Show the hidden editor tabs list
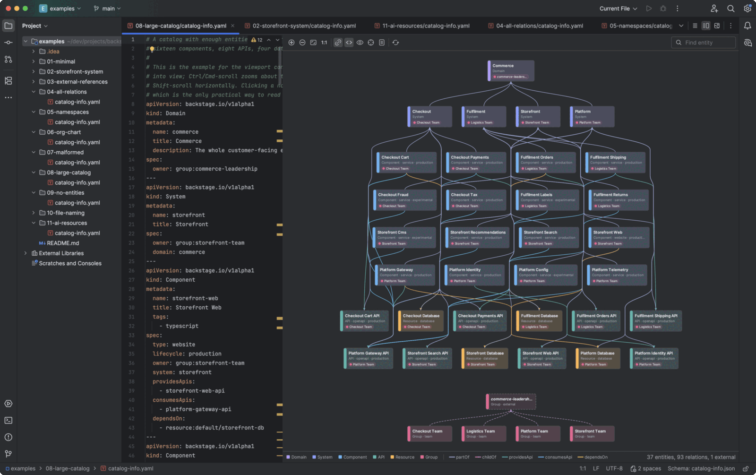Image resolution: width=756 pixels, height=475 pixels. 681,26
